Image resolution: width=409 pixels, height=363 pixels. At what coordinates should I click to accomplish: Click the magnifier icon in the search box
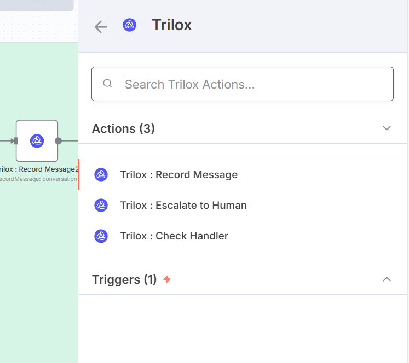click(x=108, y=84)
